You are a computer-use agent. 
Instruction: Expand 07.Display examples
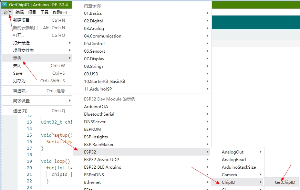pos(142,59)
